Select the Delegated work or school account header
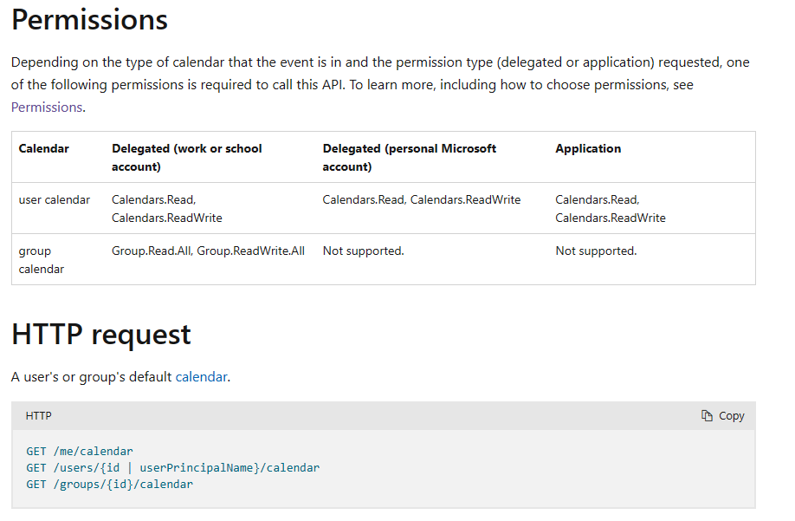The height and width of the screenshot is (521, 795). pyautogui.click(x=186, y=157)
